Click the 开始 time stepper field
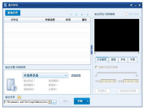Image resolution: width=145 pixels, height=109 pixels. point(108,81)
